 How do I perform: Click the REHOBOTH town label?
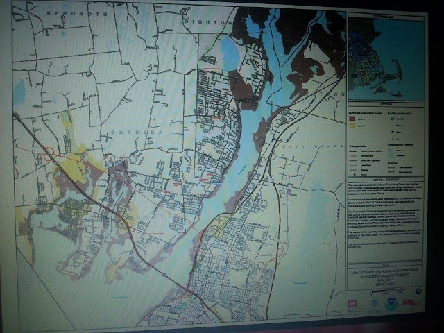77,13
